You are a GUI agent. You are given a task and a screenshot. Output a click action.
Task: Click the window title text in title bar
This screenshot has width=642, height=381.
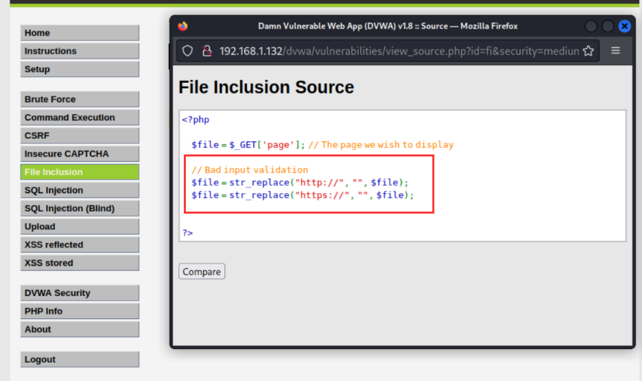(x=388, y=26)
